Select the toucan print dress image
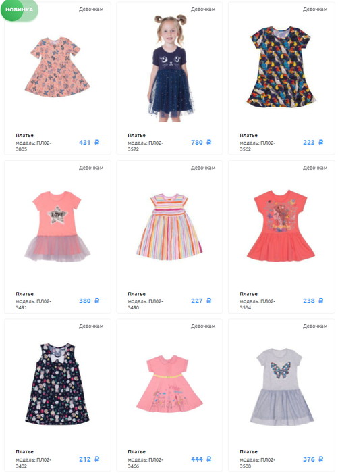Screen dimensions: 338x473 click(x=281, y=67)
